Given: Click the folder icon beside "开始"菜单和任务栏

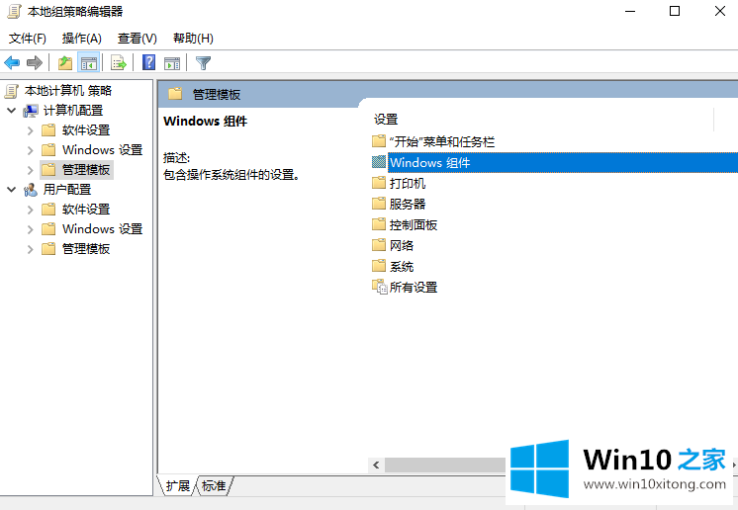Looking at the screenshot, I should tap(379, 141).
